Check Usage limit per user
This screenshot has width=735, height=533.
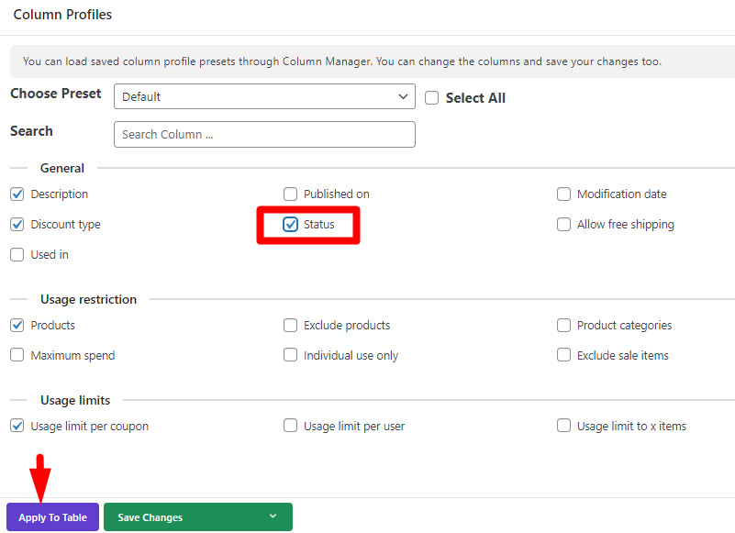click(290, 426)
